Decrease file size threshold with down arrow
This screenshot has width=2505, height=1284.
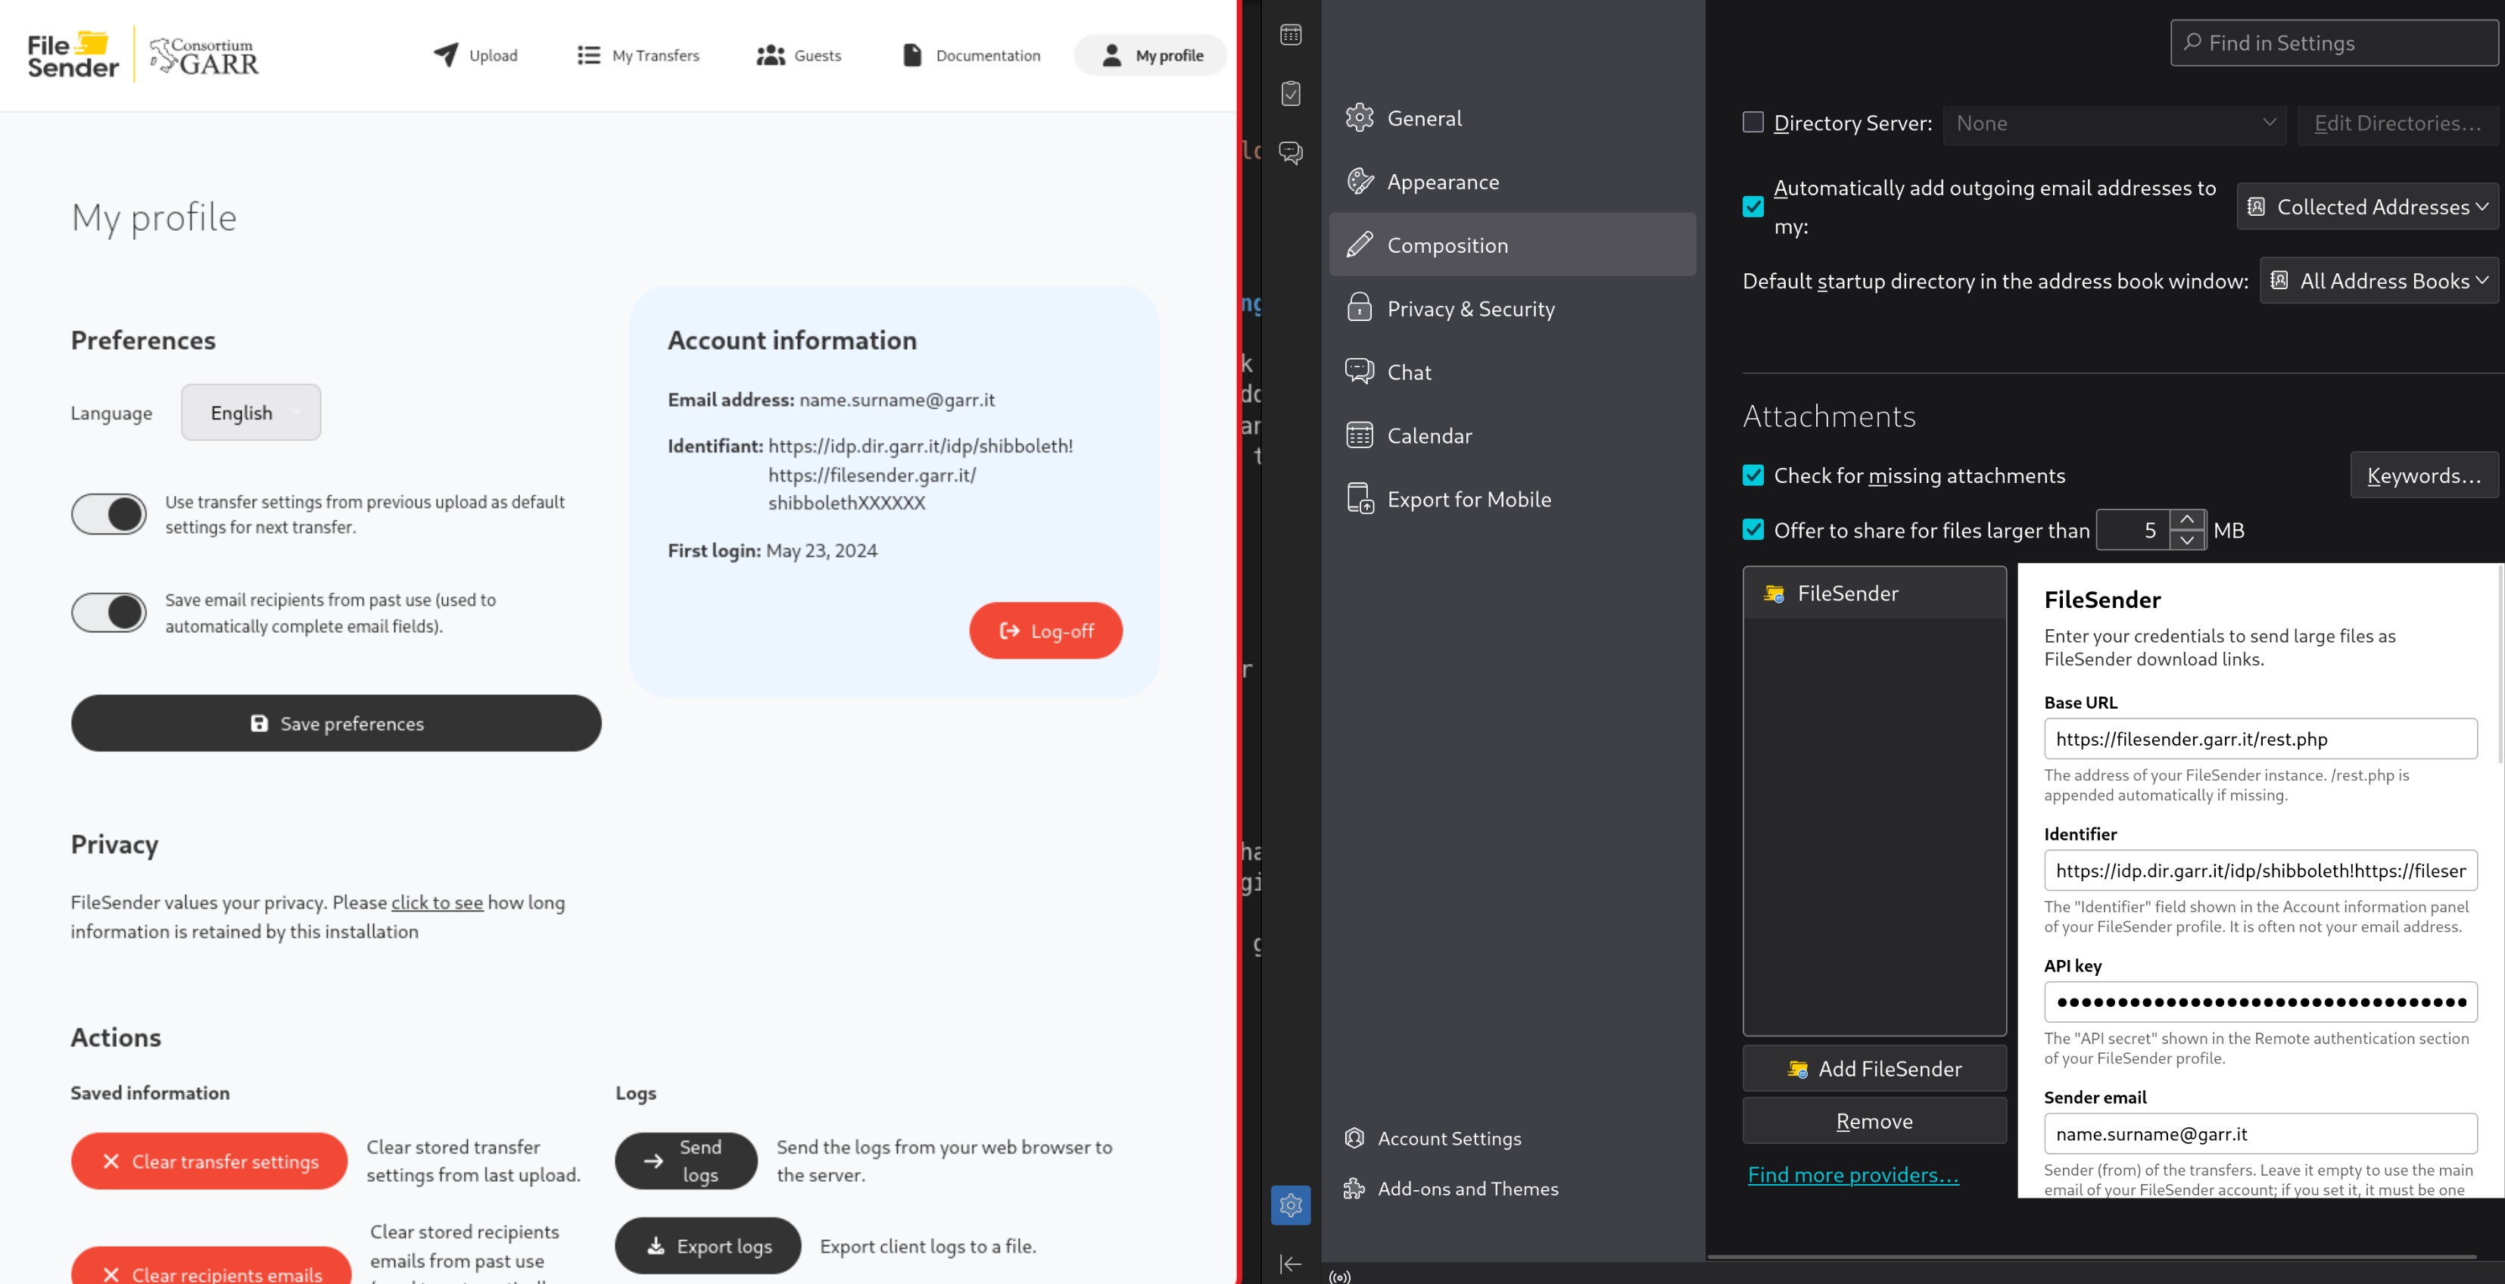pos(2187,540)
